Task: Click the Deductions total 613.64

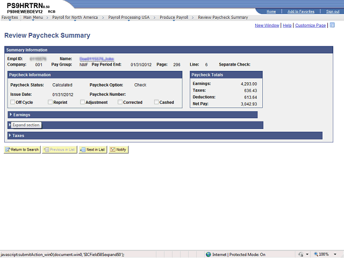Action: pos(250,97)
